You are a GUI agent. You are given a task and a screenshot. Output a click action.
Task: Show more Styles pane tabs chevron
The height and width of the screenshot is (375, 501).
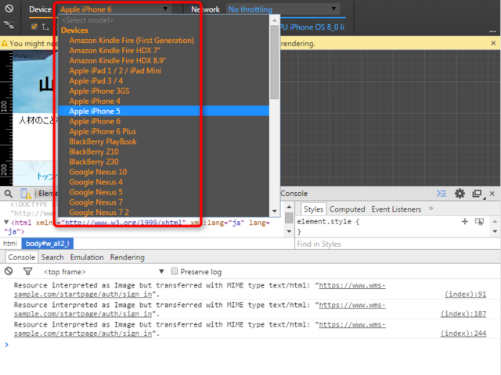tap(431, 209)
